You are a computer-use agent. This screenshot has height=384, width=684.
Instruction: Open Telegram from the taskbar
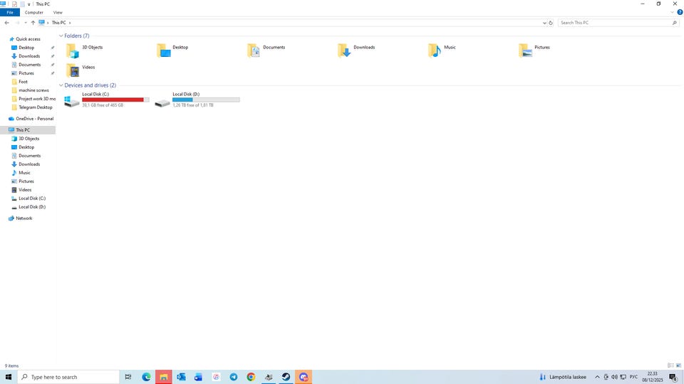tap(234, 377)
